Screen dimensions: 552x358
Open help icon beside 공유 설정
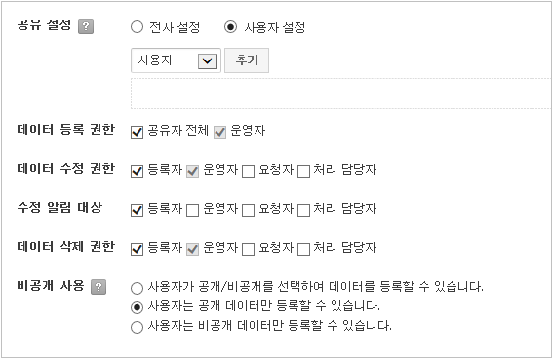click(86, 26)
